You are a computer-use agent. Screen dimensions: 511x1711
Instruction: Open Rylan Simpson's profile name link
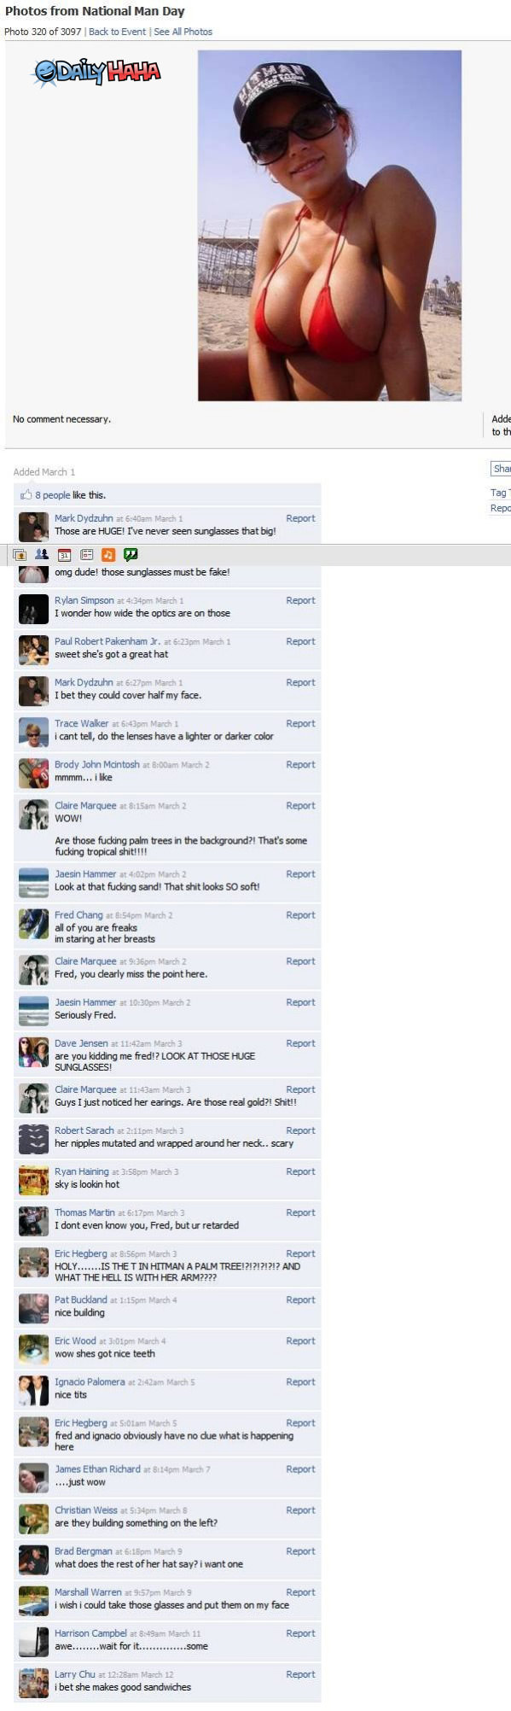point(84,600)
